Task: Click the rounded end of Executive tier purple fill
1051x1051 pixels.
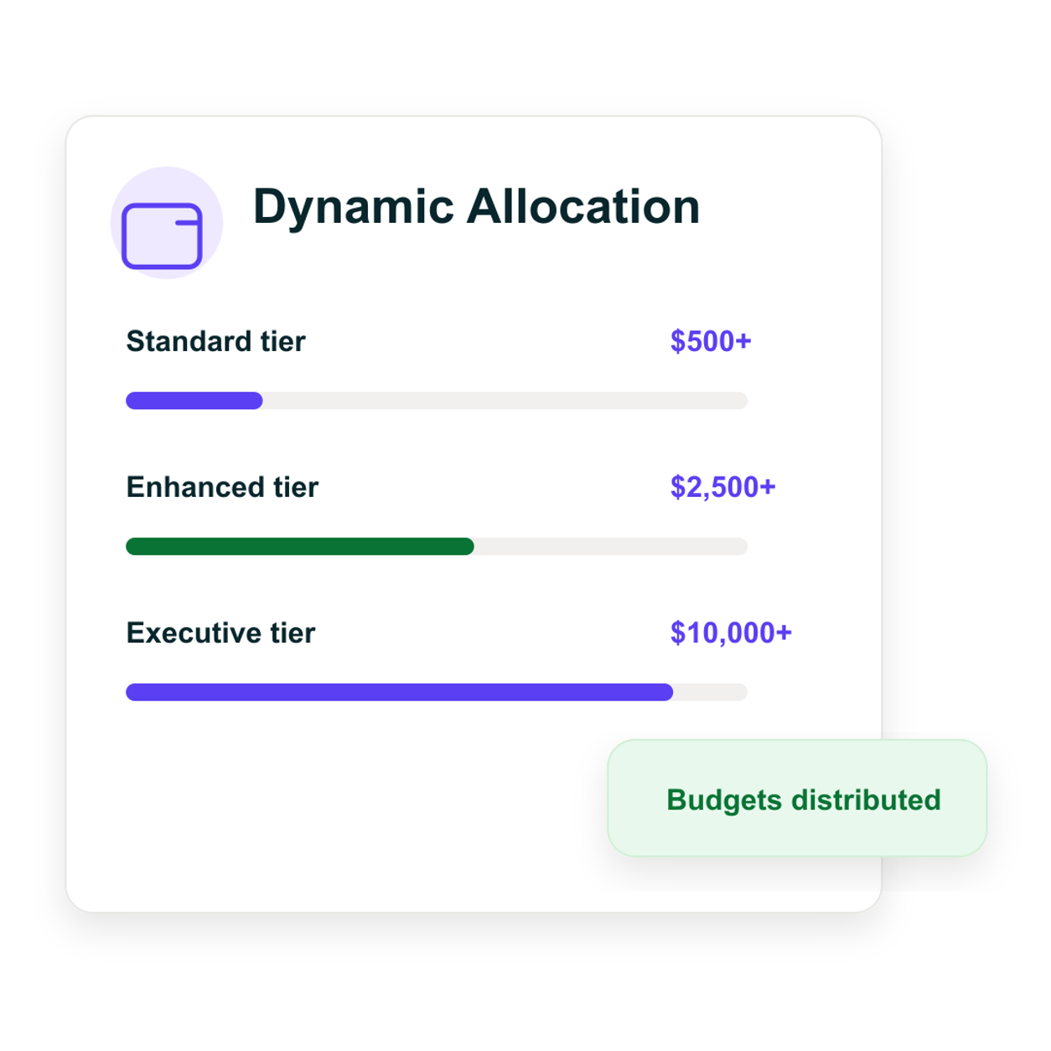Action: click(x=668, y=692)
